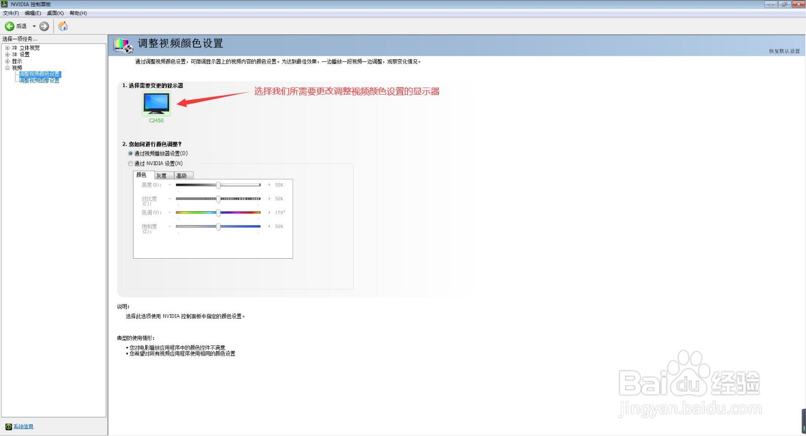
Task: Click the grey Forward arrow icon
Action: pyautogui.click(x=44, y=26)
